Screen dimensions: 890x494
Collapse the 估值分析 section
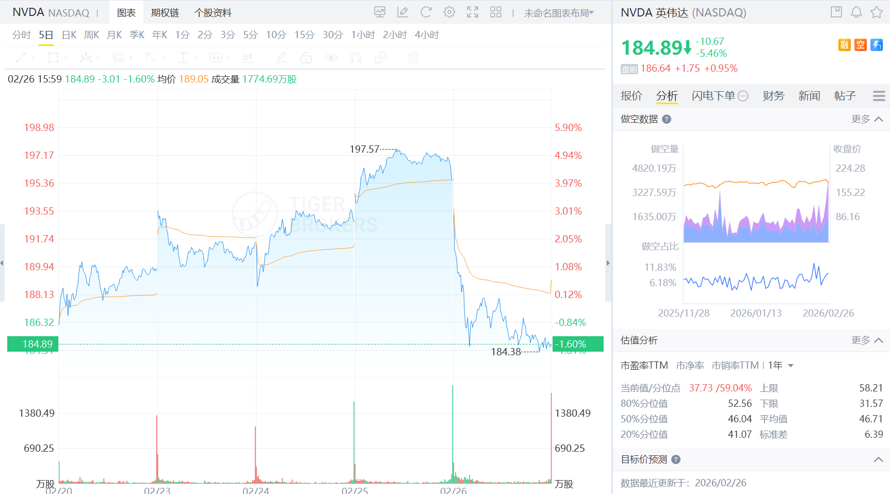click(x=879, y=340)
